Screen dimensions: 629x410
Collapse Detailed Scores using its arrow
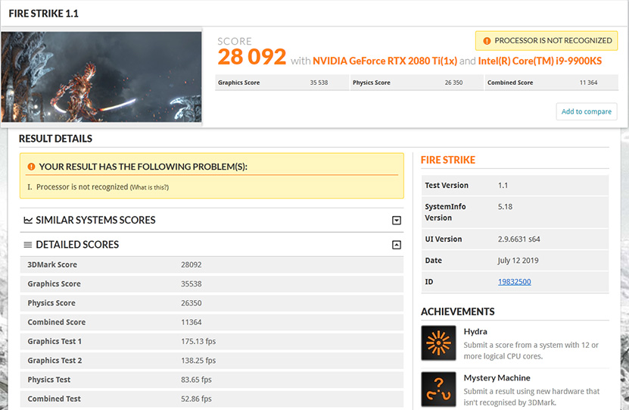pos(396,245)
